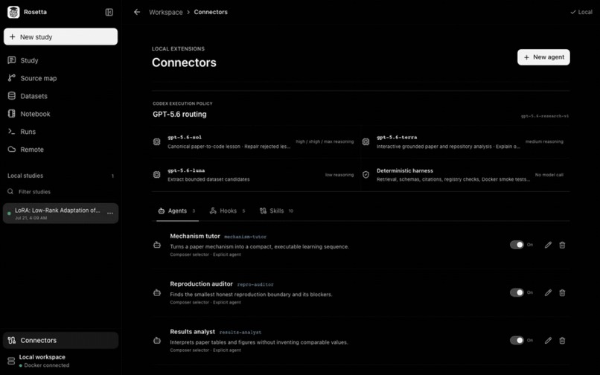Open the LoRA study options menu

click(x=110, y=213)
